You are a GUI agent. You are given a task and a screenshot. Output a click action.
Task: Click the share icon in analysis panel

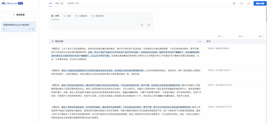(x=142, y=25)
